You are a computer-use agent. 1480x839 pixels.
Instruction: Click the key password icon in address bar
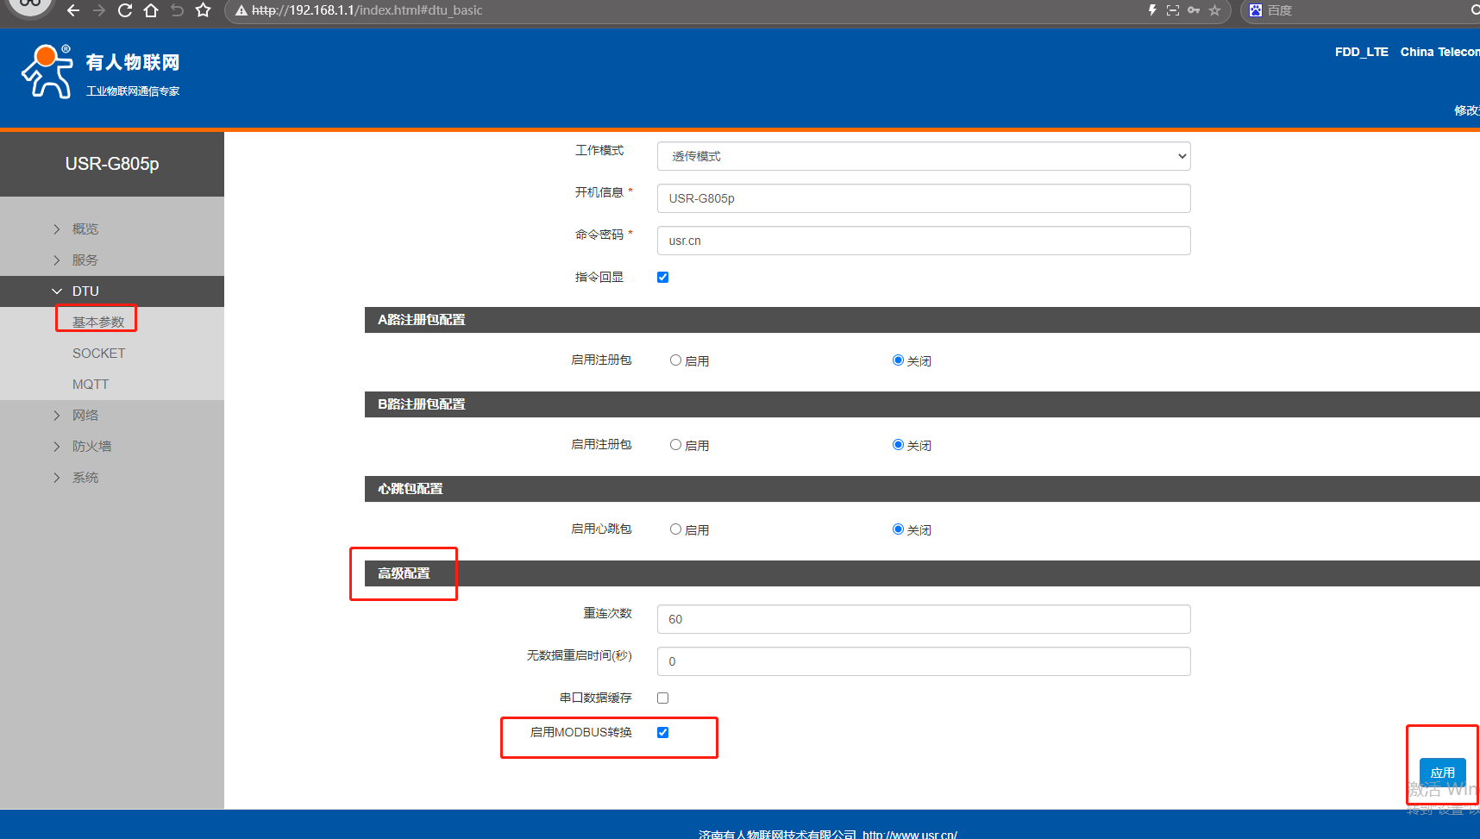click(x=1194, y=10)
